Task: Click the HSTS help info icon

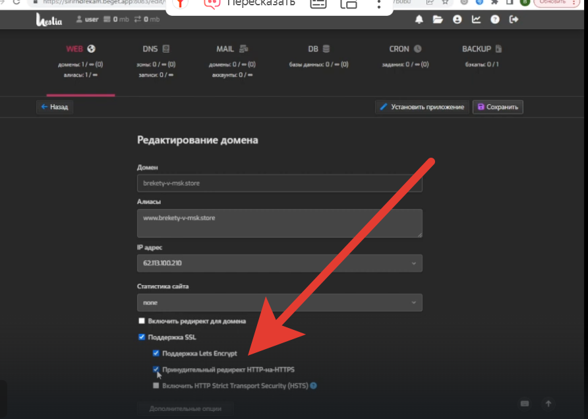Action: tap(314, 385)
